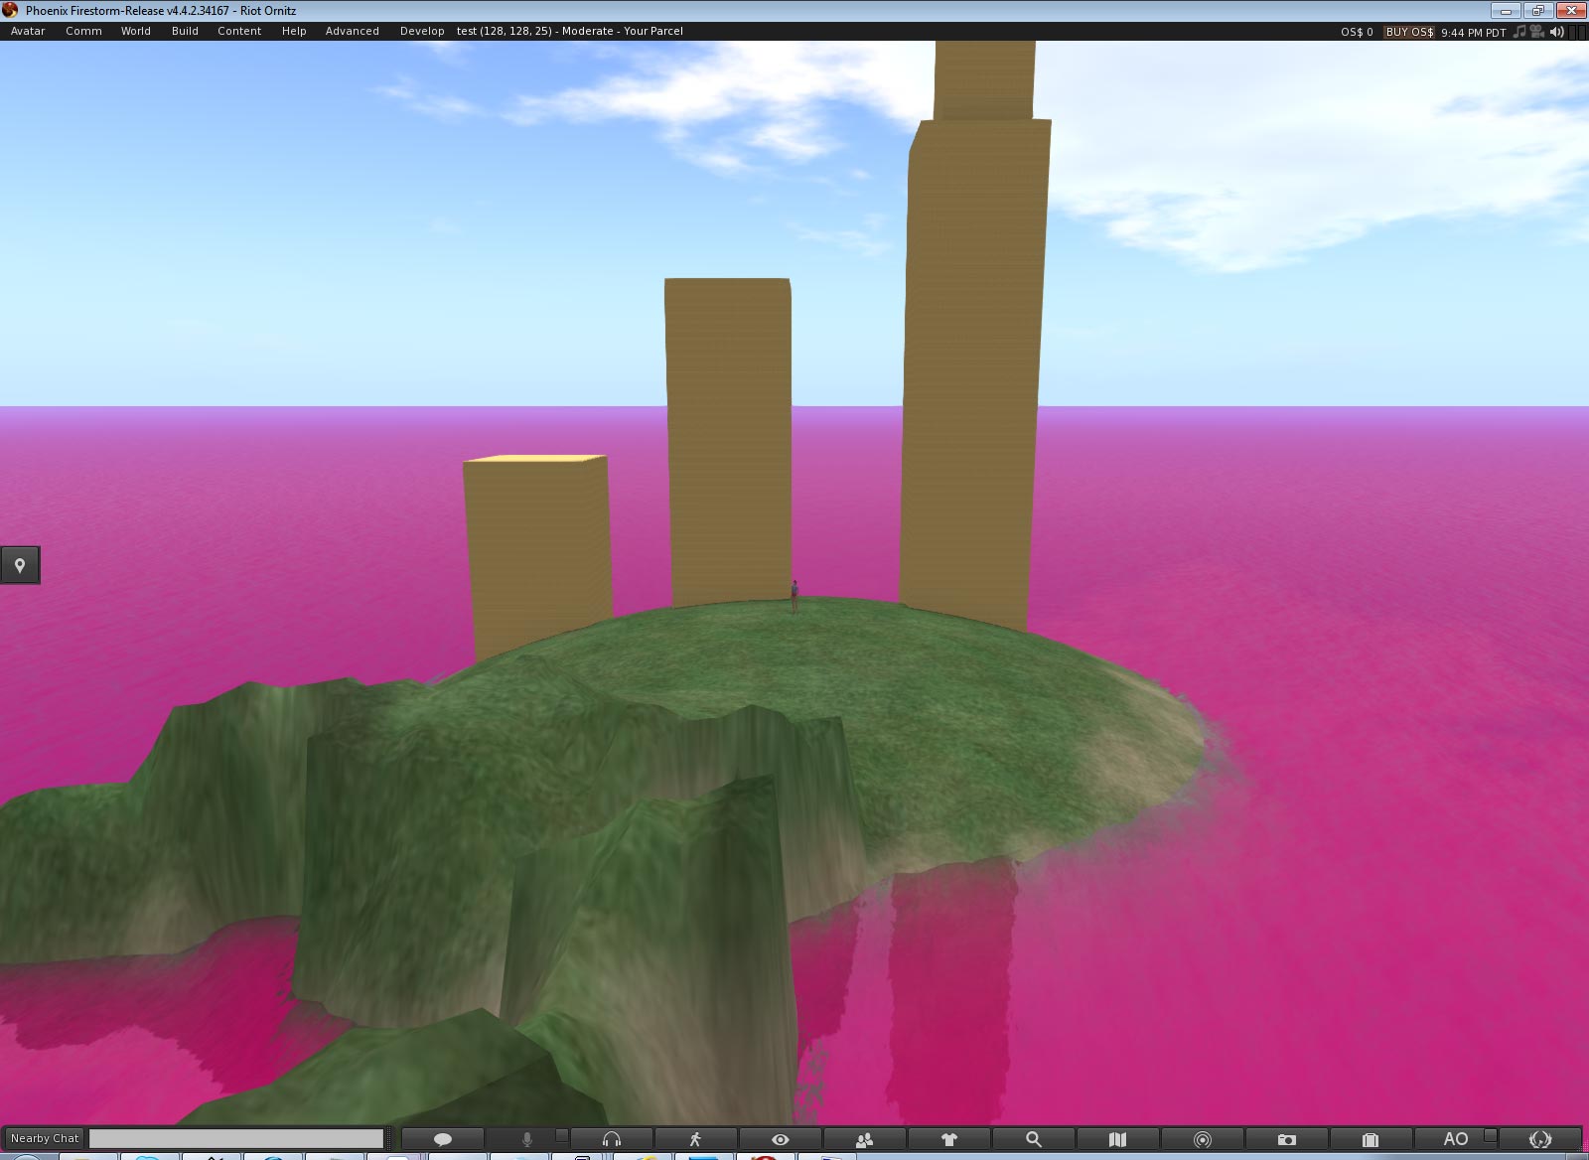Open the Mini-map radar button
Image resolution: width=1589 pixels, height=1160 pixels.
tap(1203, 1139)
